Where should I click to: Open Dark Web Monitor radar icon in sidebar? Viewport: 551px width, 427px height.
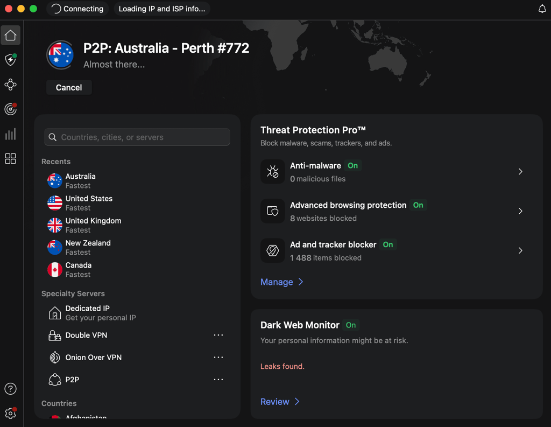(x=11, y=109)
